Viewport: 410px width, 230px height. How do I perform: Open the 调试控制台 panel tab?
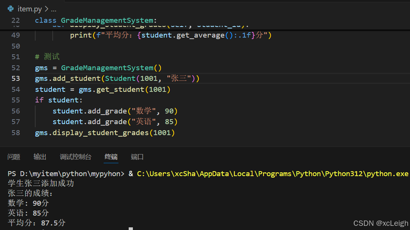pos(76,157)
